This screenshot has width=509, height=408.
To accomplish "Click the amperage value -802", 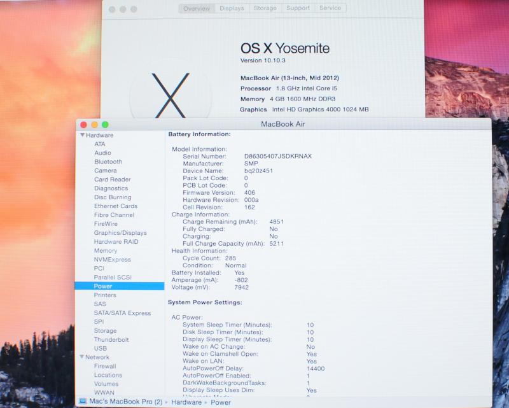I will (x=241, y=280).
